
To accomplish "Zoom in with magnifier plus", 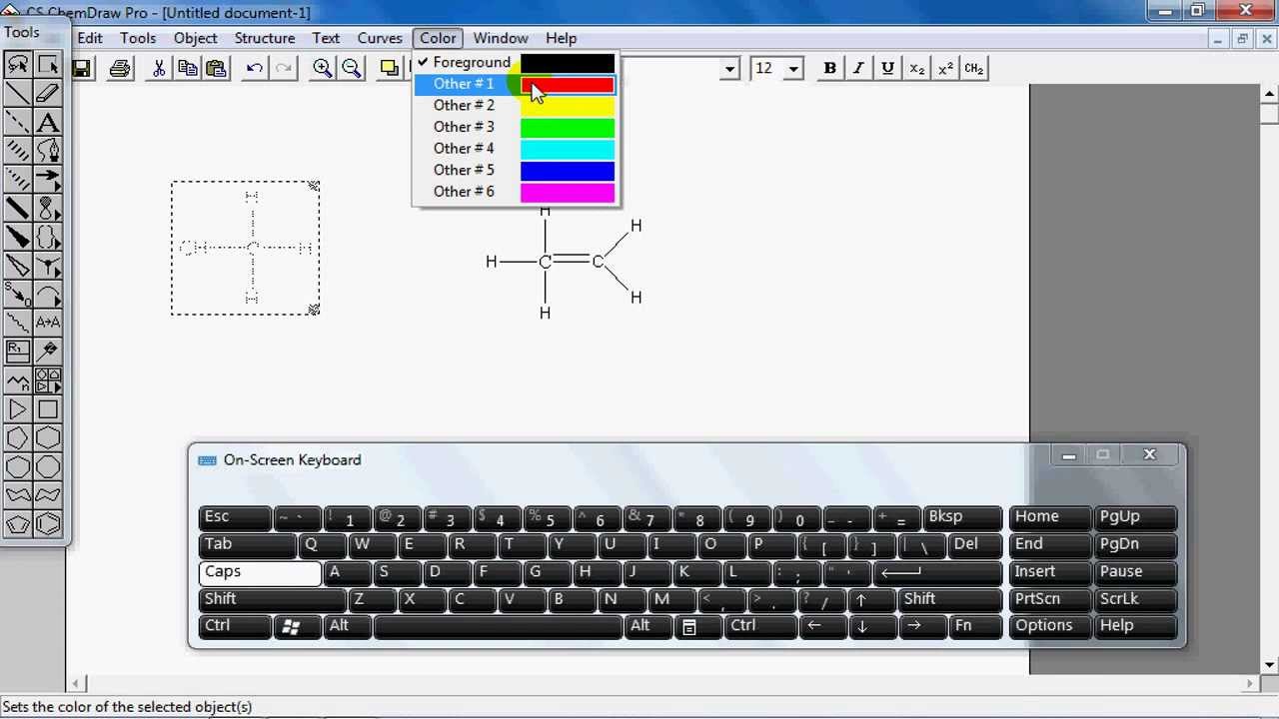I will point(322,68).
